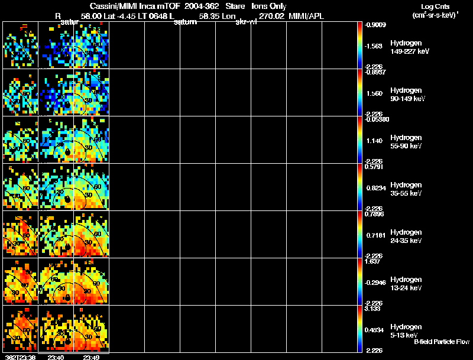Click the 24-35 keV image at 23:40
This screenshot has width=473, height=360.
[x=56, y=234]
